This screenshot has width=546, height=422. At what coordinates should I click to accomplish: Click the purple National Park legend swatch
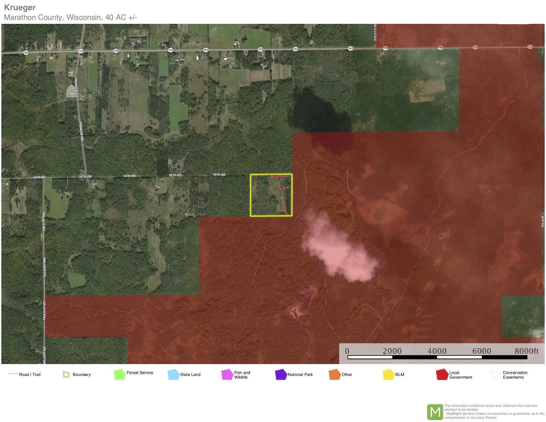pos(281,374)
